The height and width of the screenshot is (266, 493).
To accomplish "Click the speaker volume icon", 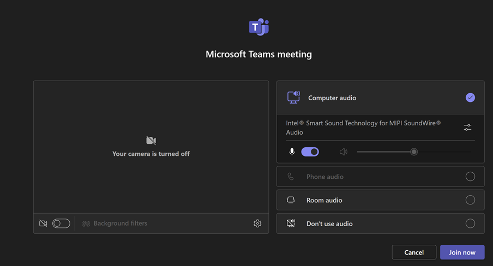I will (x=344, y=152).
